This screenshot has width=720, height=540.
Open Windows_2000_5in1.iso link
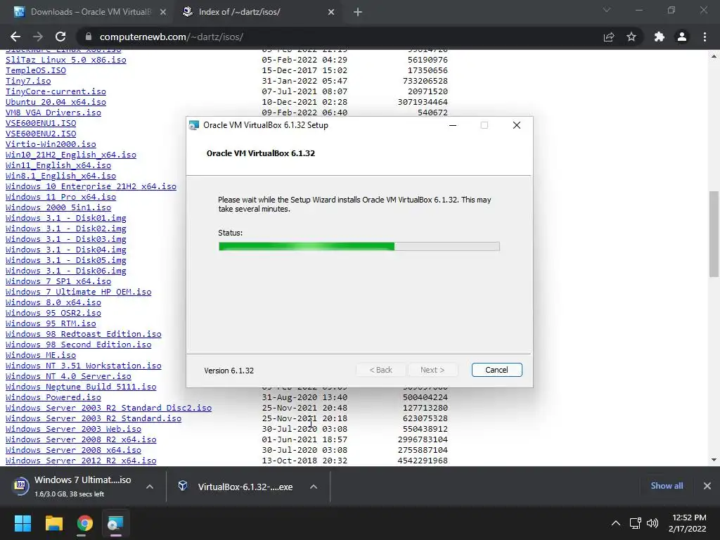pyautogui.click(x=58, y=207)
